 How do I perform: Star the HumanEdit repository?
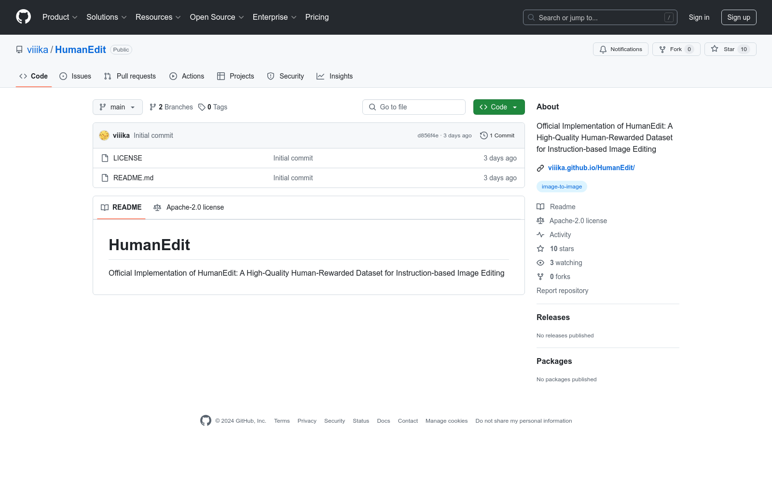pyautogui.click(x=730, y=49)
